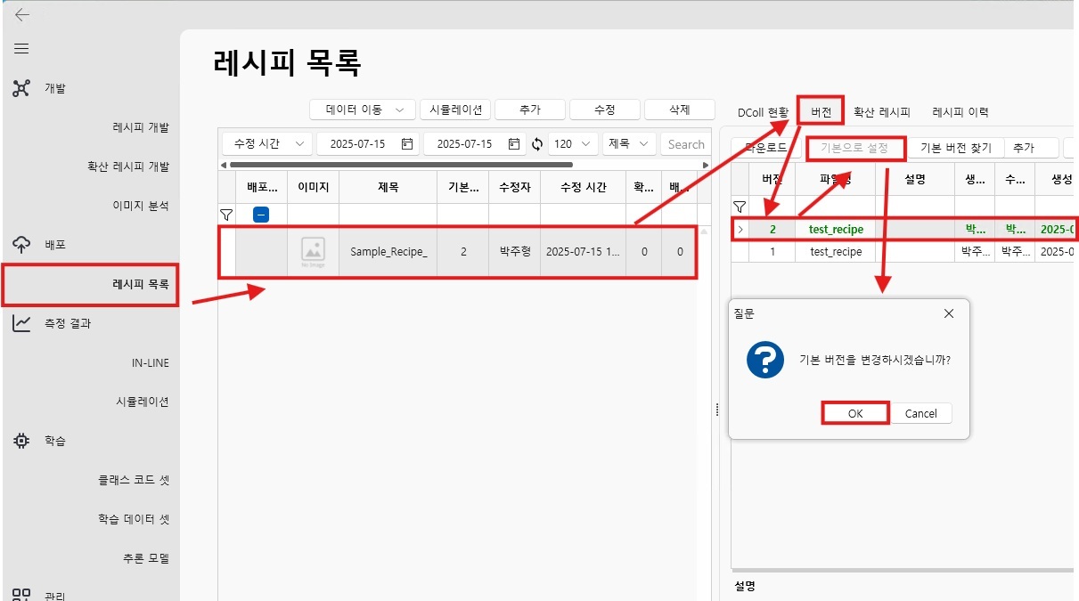Screen dimensions: 1079x601
Task: Click Cancel in the 질문 dialog
Action: pos(920,413)
